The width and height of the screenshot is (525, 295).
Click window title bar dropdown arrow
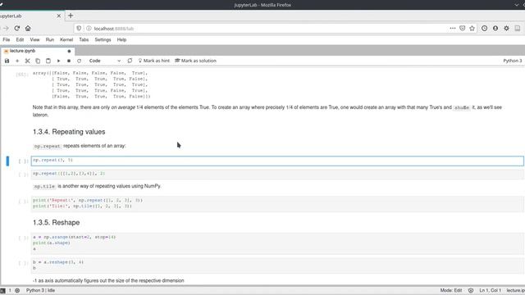coord(516,5)
